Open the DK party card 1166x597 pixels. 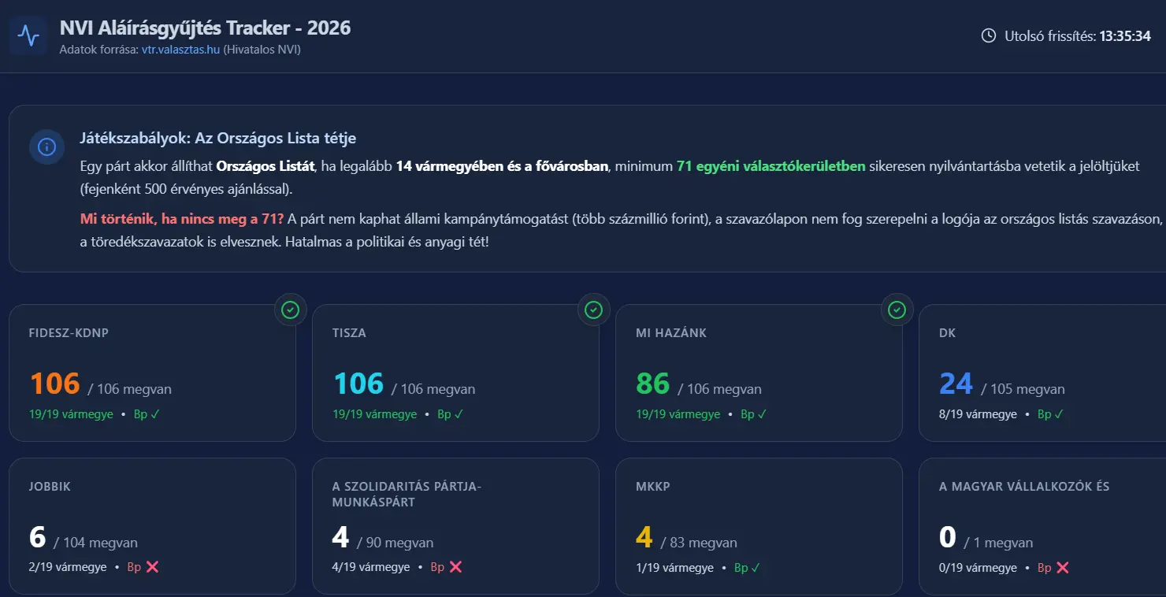[x=1040, y=373]
